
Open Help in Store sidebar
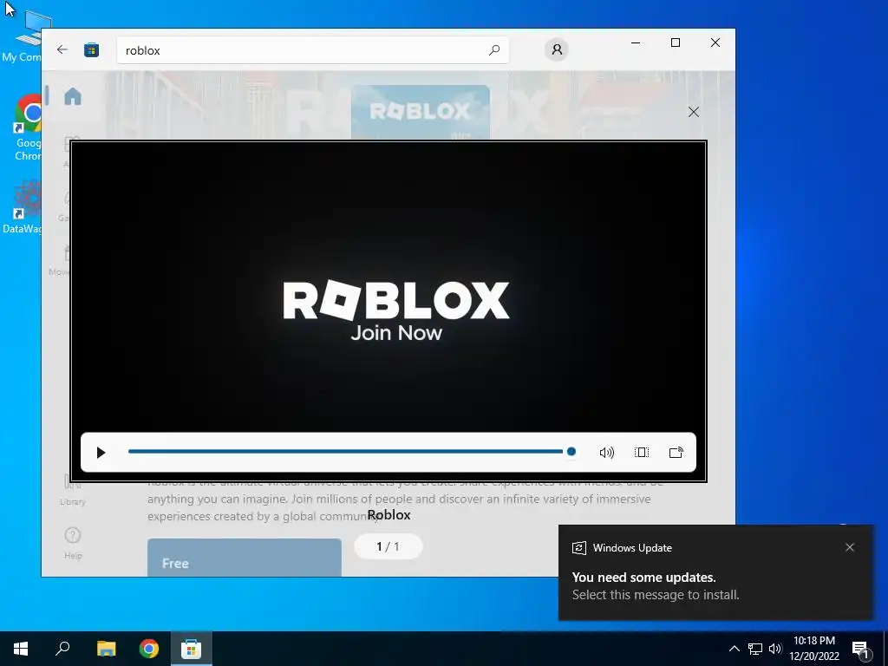tap(73, 543)
